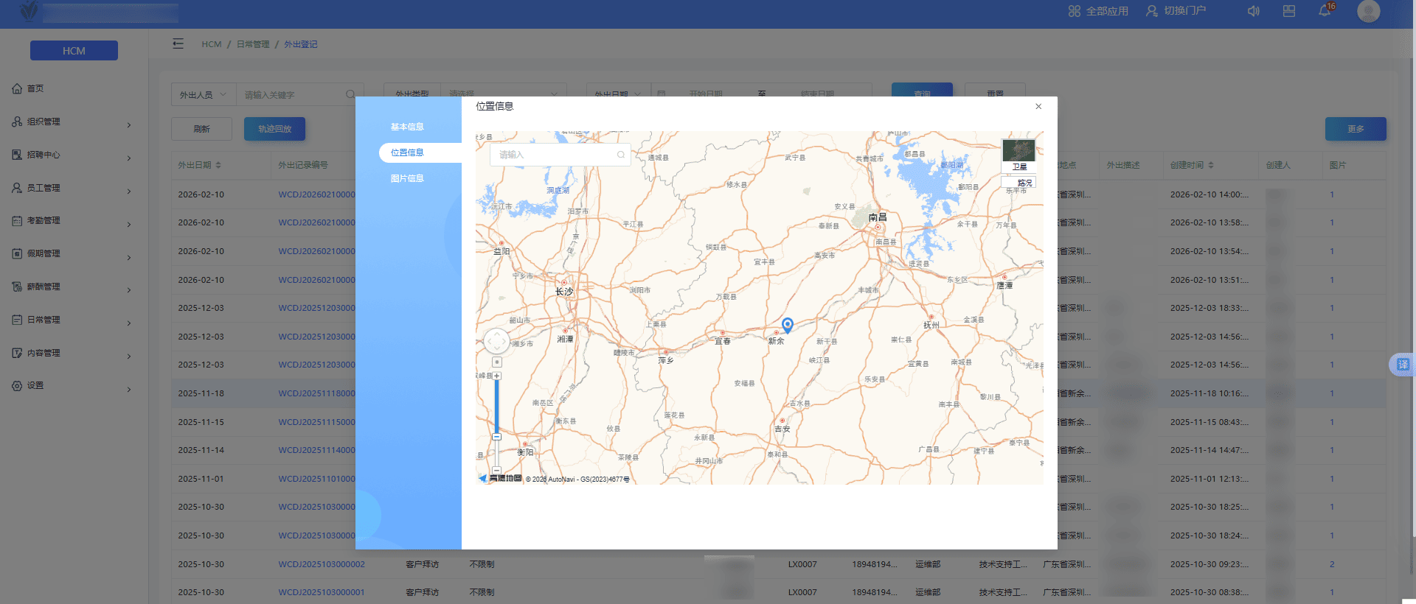Open the notification bell with badge 16
Screen dimensions: 1416x604
click(1325, 11)
